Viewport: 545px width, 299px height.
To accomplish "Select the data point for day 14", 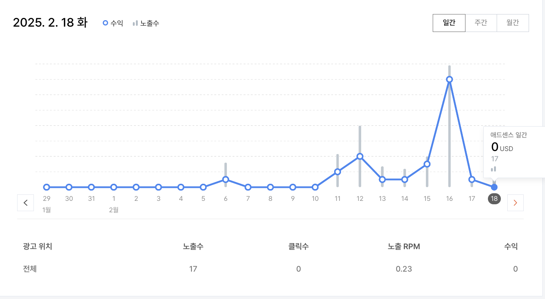I will (x=405, y=179).
